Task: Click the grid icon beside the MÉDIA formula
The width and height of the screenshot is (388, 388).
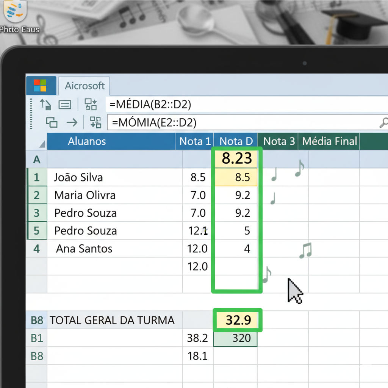Action: [91, 104]
